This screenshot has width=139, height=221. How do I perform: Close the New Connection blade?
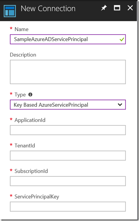[x=130, y=8]
